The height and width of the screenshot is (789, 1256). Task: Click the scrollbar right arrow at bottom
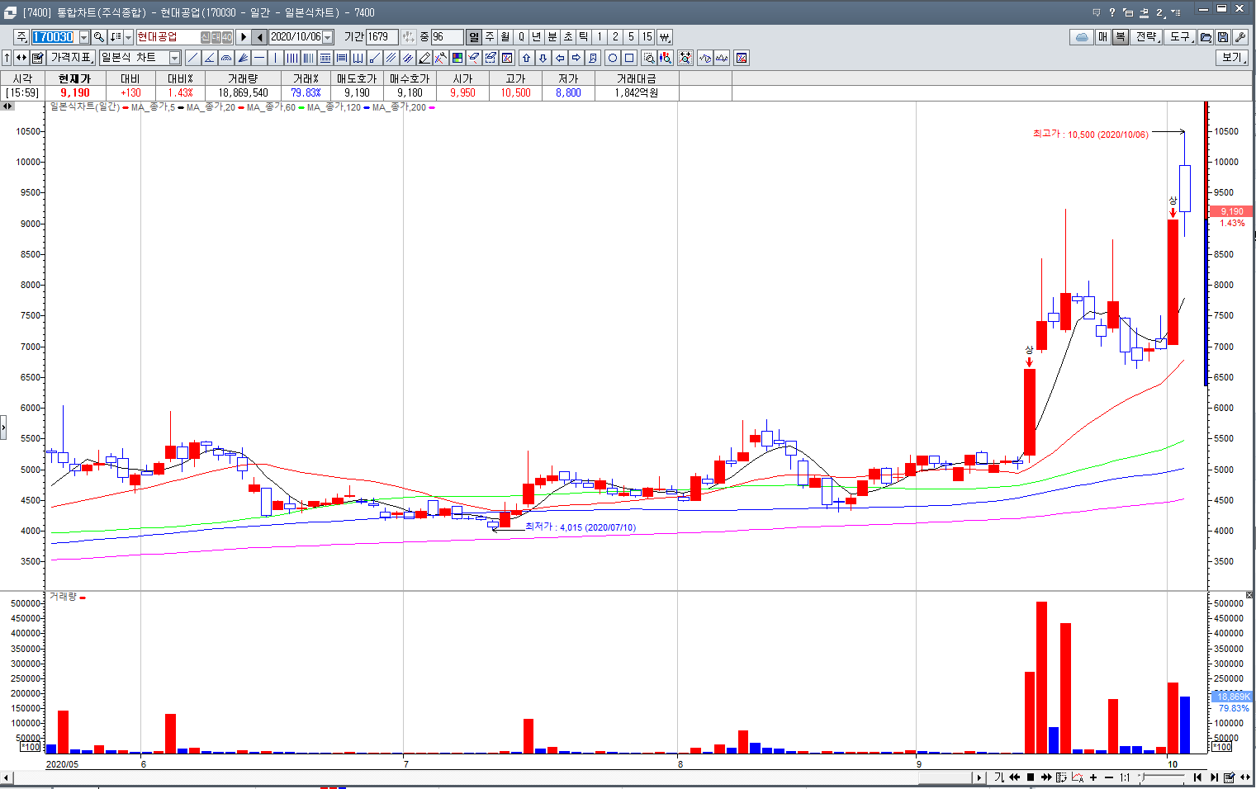(x=979, y=777)
